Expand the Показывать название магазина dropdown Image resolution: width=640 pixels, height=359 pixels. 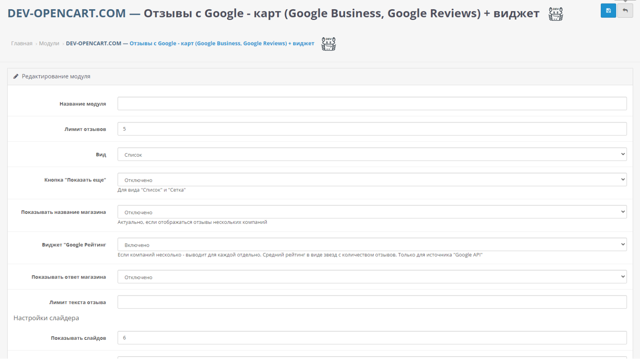click(x=372, y=212)
